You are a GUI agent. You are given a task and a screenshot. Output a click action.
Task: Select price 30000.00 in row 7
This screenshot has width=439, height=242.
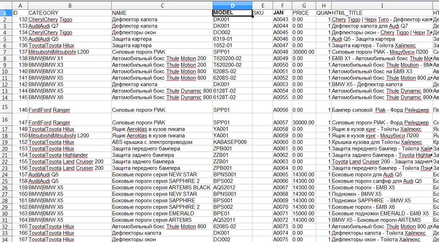tap(304, 52)
